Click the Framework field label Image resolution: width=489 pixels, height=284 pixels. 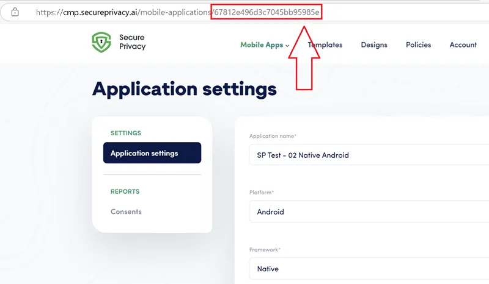click(x=265, y=249)
